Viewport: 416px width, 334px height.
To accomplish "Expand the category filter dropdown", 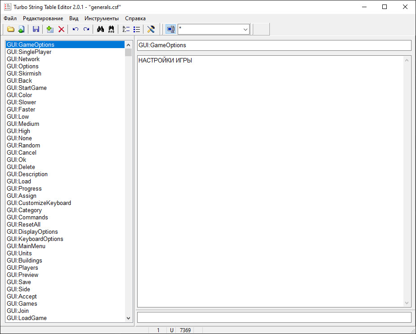I will tap(246, 30).
